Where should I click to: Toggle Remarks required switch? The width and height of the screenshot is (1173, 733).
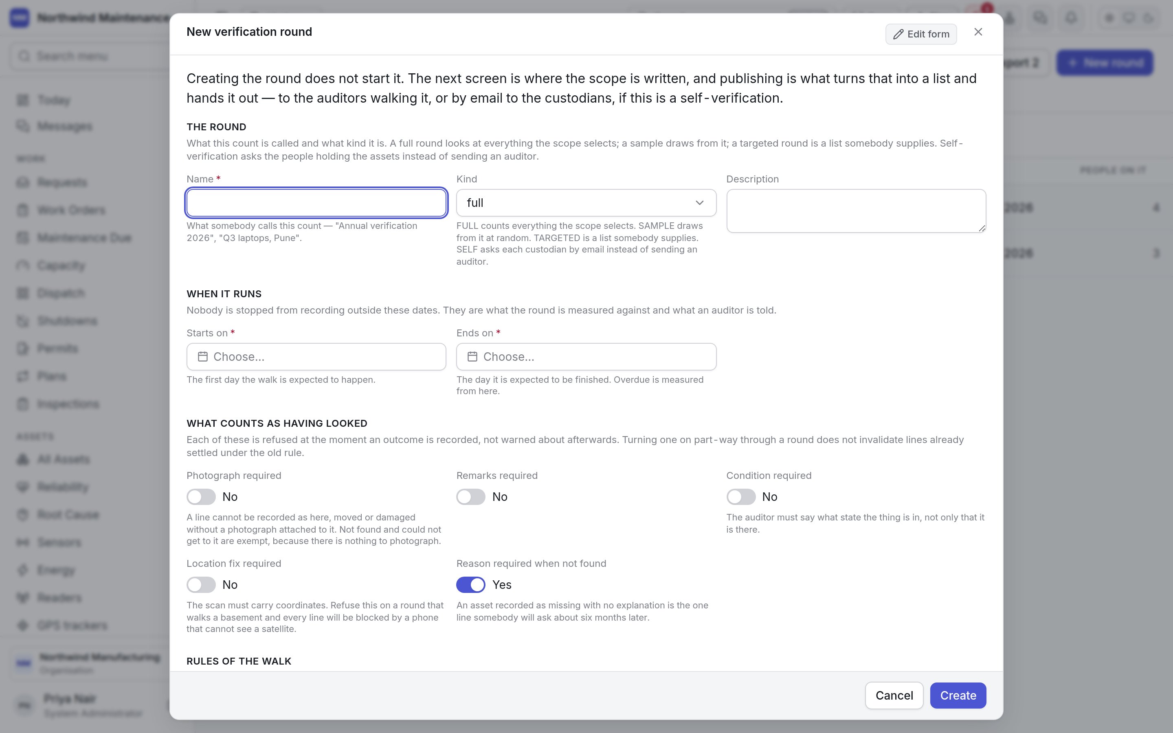click(x=471, y=497)
